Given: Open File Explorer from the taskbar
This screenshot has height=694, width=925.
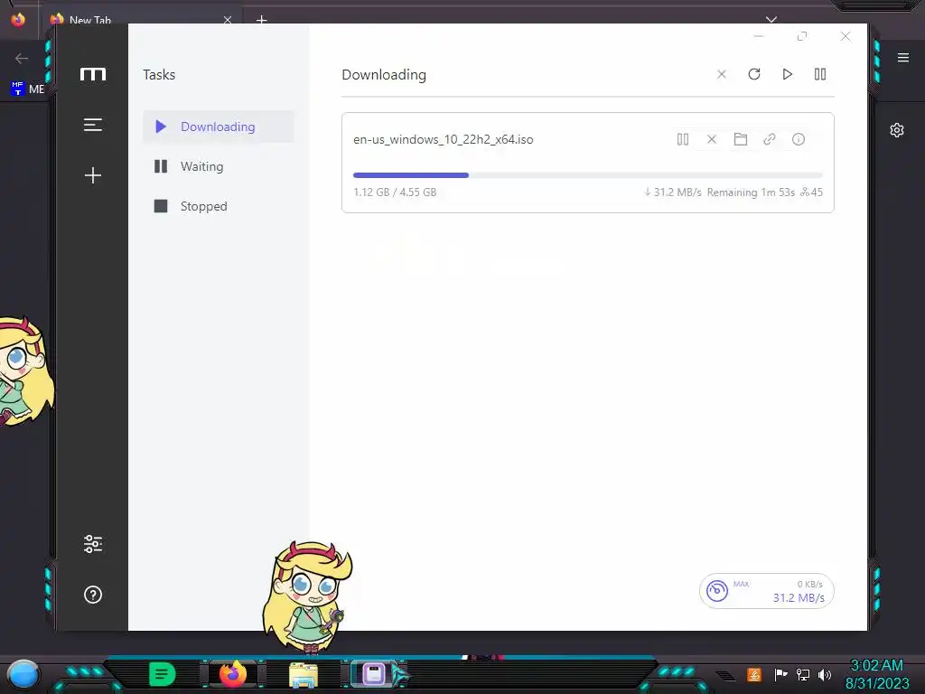Looking at the screenshot, I should (x=304, y=675).
